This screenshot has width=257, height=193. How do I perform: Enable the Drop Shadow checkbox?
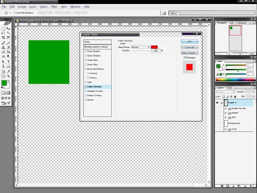[86, 51]
